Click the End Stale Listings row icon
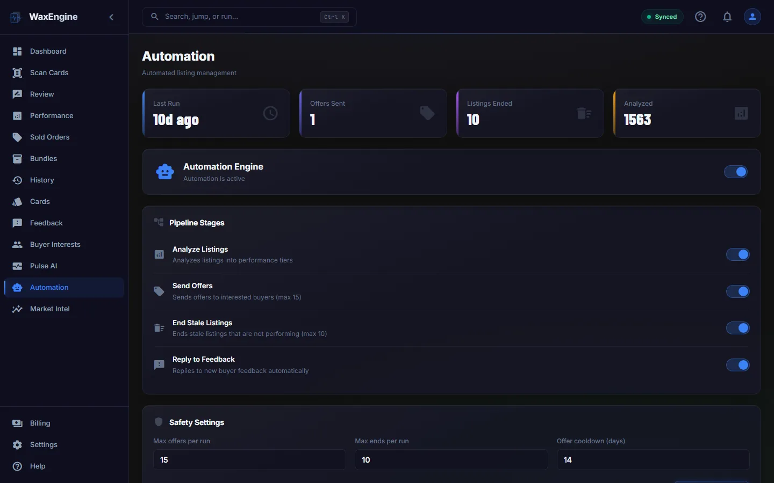The height and width of the screenshot is (483, 774). (159, 328)
